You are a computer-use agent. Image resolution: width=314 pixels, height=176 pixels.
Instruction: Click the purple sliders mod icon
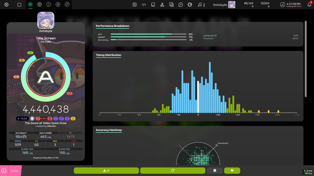(62, 119)
